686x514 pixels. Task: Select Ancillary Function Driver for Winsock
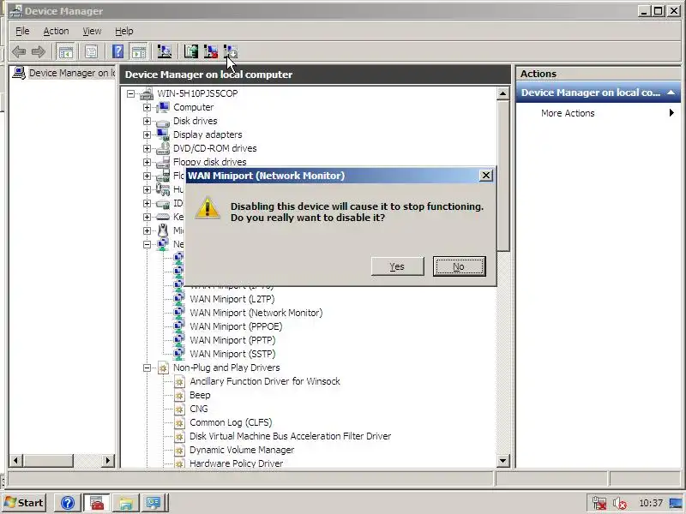click(x=265, y=381)
